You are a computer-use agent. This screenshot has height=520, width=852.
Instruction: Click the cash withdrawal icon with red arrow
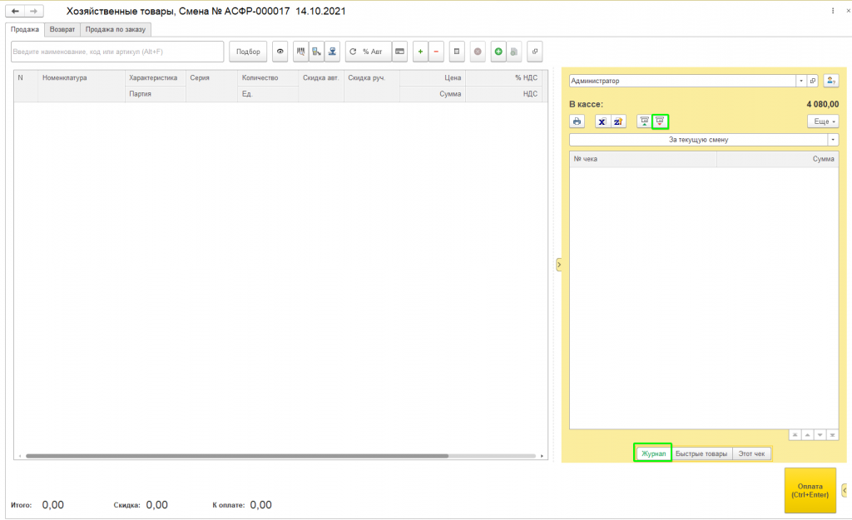point(660,121)
